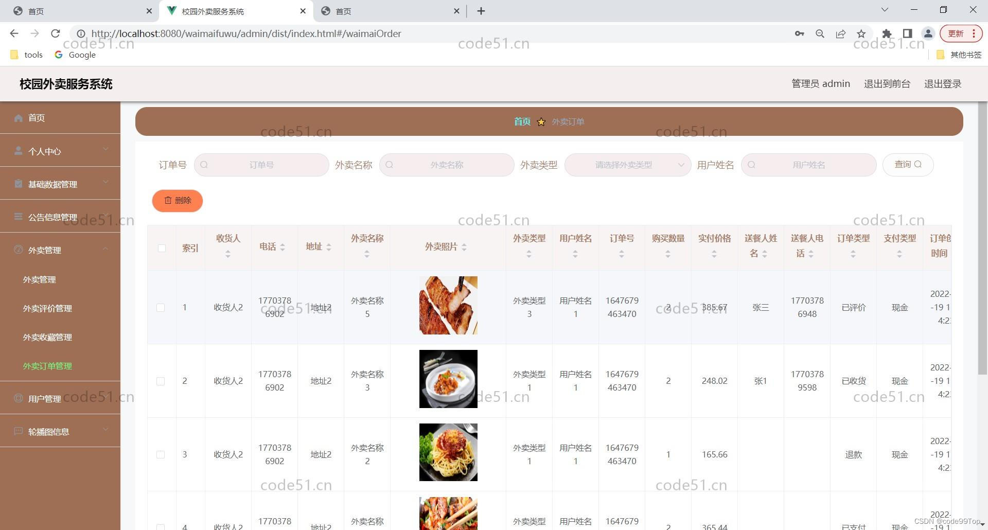Screen dimensions: 988x530
Task: Open the plated dish photo in row 2
Action: [x=448, y=379]
